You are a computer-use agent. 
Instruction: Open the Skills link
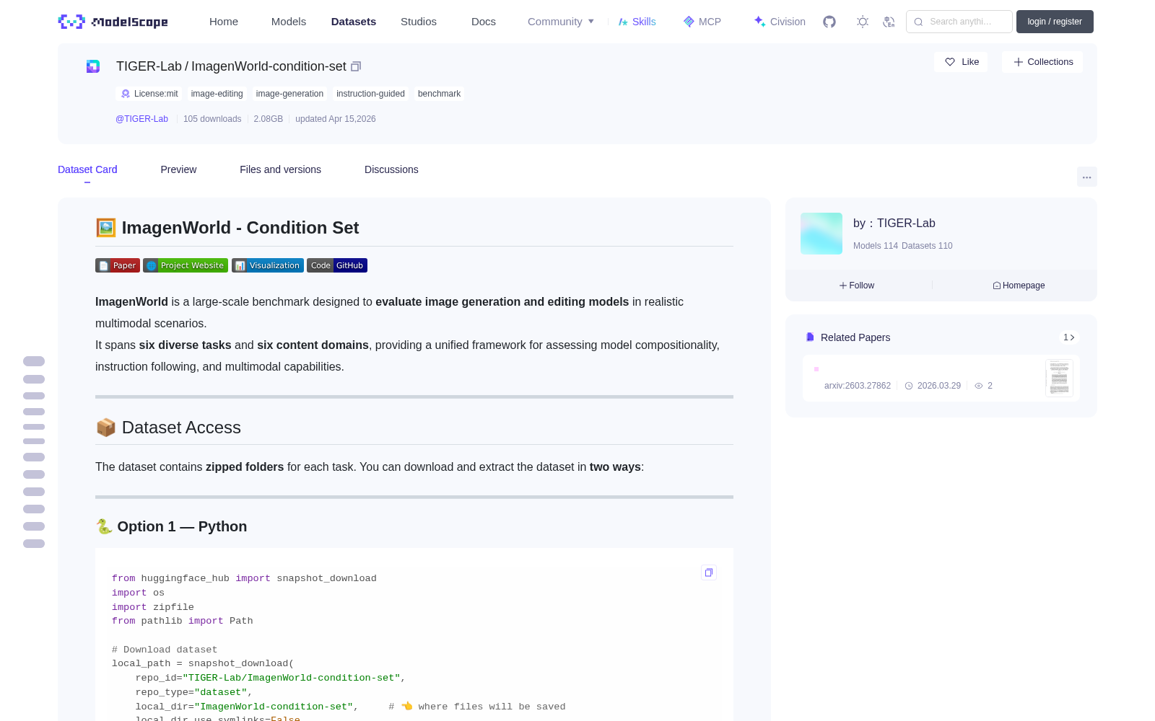click(x=637, y=22)
